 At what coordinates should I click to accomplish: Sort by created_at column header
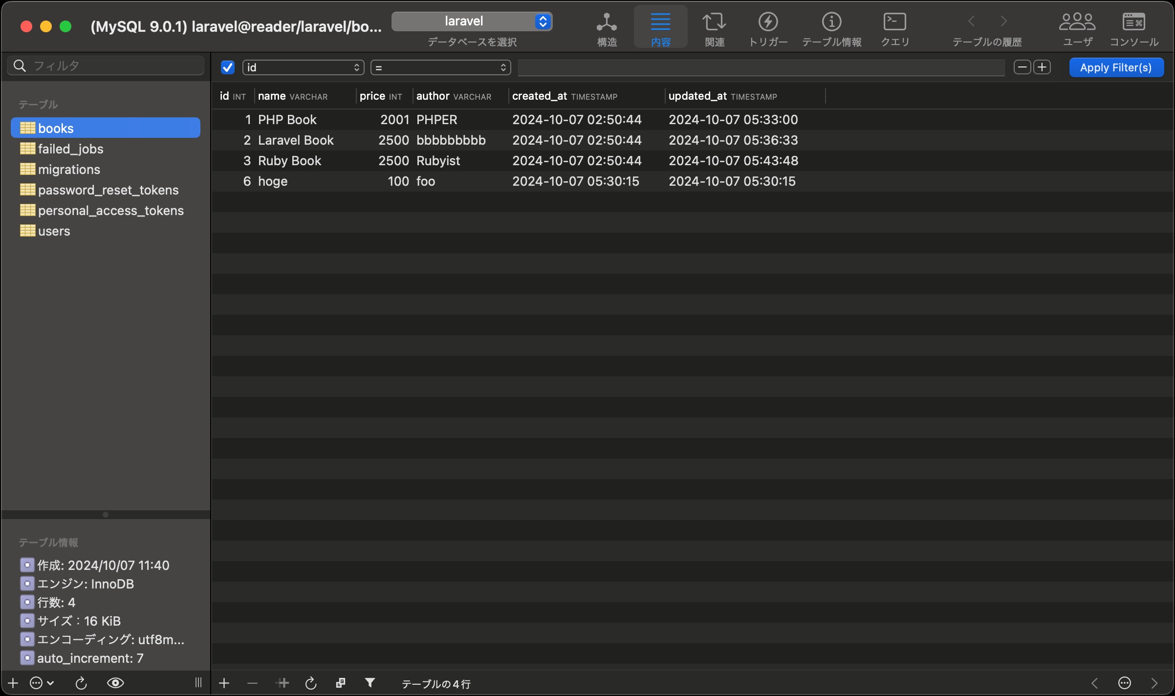[587, 96]
